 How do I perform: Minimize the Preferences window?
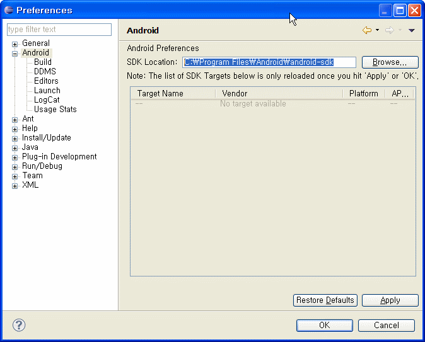(x=385, y=11)
